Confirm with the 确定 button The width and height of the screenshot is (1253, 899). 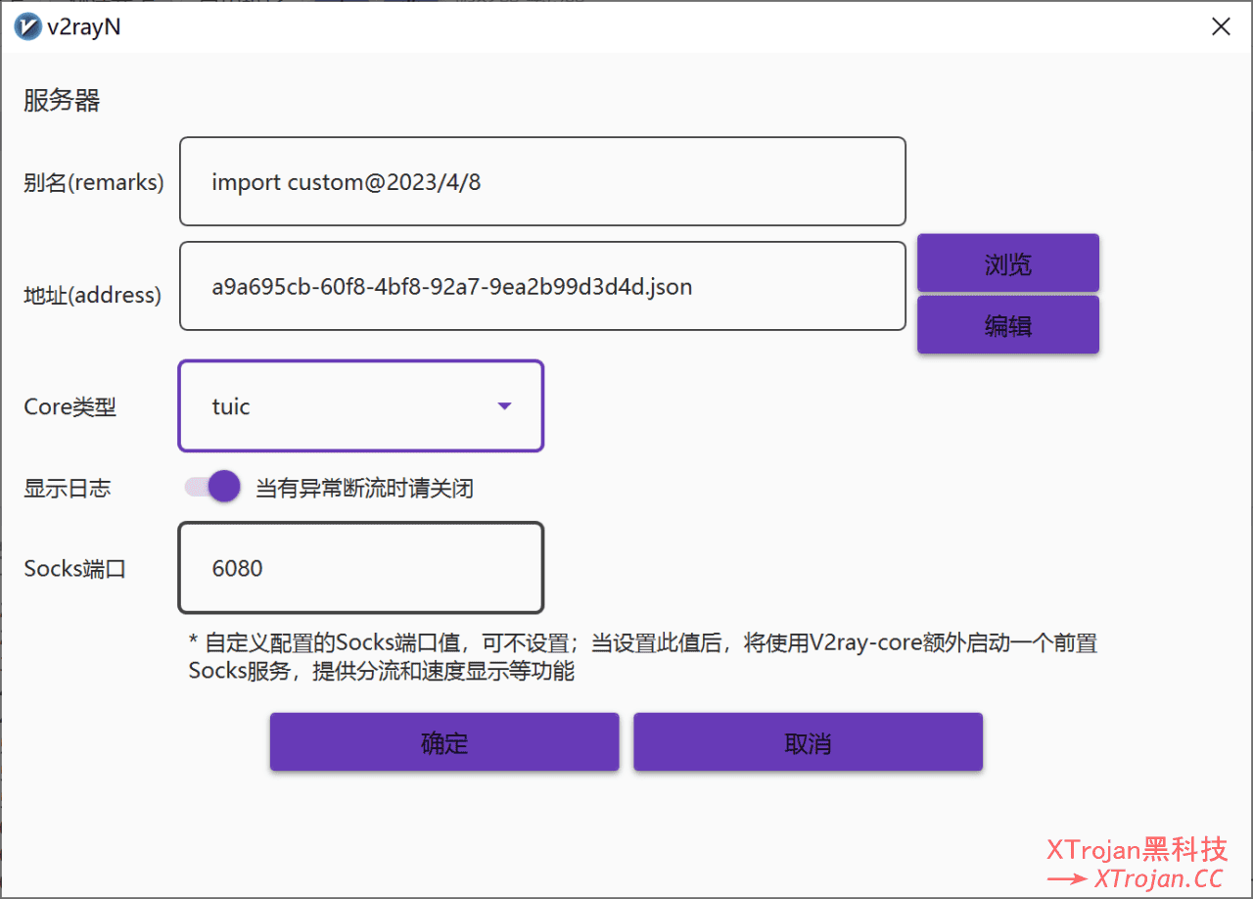click(443, 741)
